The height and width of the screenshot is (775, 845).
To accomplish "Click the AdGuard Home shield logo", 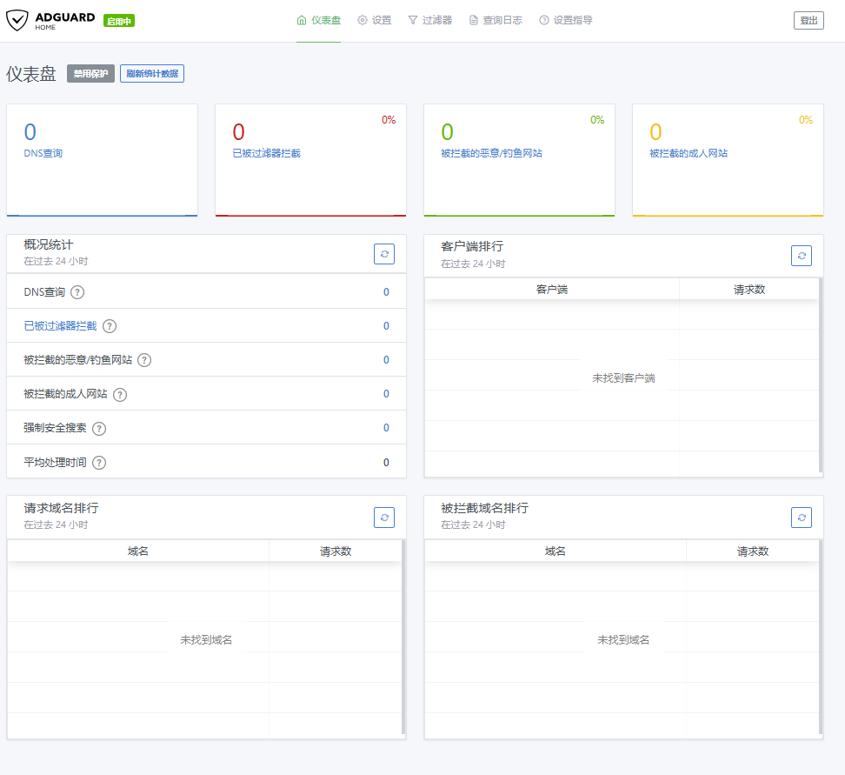I will tap(17, 21).
